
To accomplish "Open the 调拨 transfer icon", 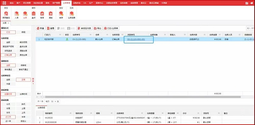I will [x=51, y=15].
